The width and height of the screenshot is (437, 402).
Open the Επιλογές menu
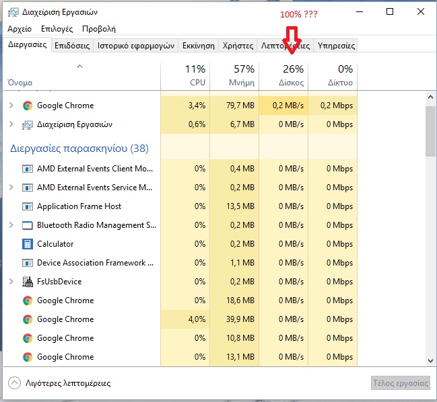[x=57, y=29]
